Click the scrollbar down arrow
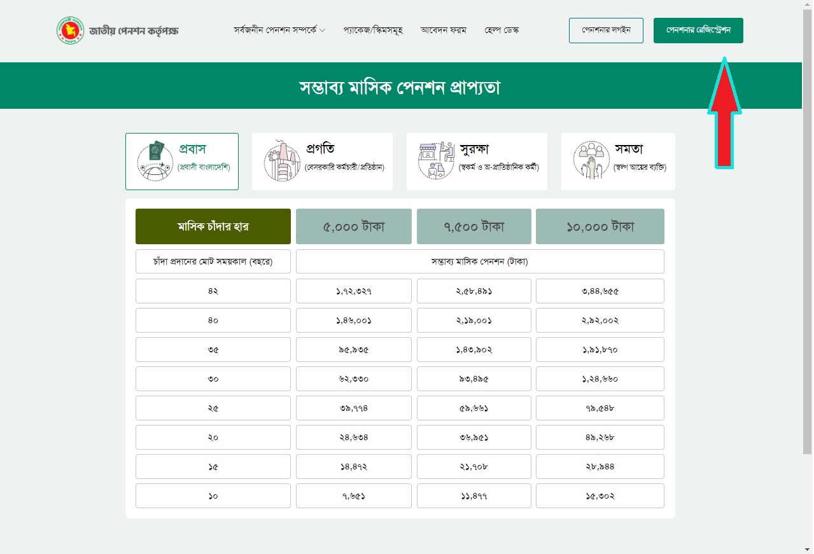Viewport: 814px width, 554px height. pos(808,548)
